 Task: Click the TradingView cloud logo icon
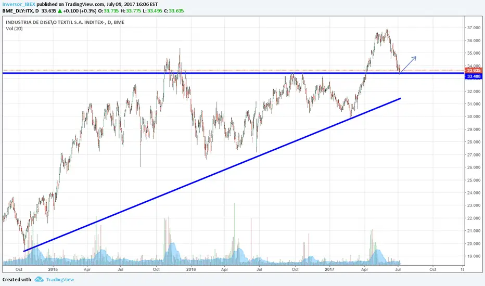(x=39, y=279)
